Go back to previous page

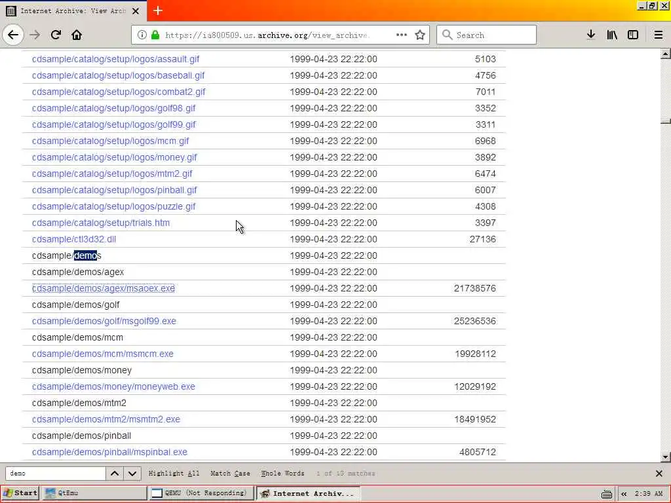(13, 35)
